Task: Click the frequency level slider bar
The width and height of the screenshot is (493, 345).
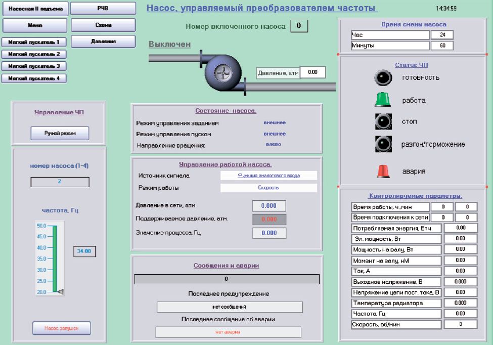Action: [x=56, y=258]
